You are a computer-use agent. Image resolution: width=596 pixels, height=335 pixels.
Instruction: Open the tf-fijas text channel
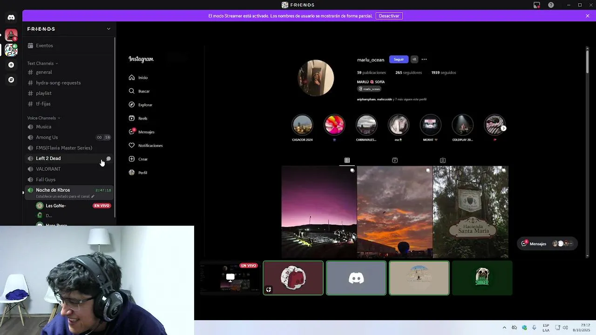tap(69, 104)
